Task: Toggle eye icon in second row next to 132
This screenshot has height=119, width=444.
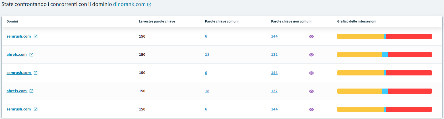Action: point(311,55)
